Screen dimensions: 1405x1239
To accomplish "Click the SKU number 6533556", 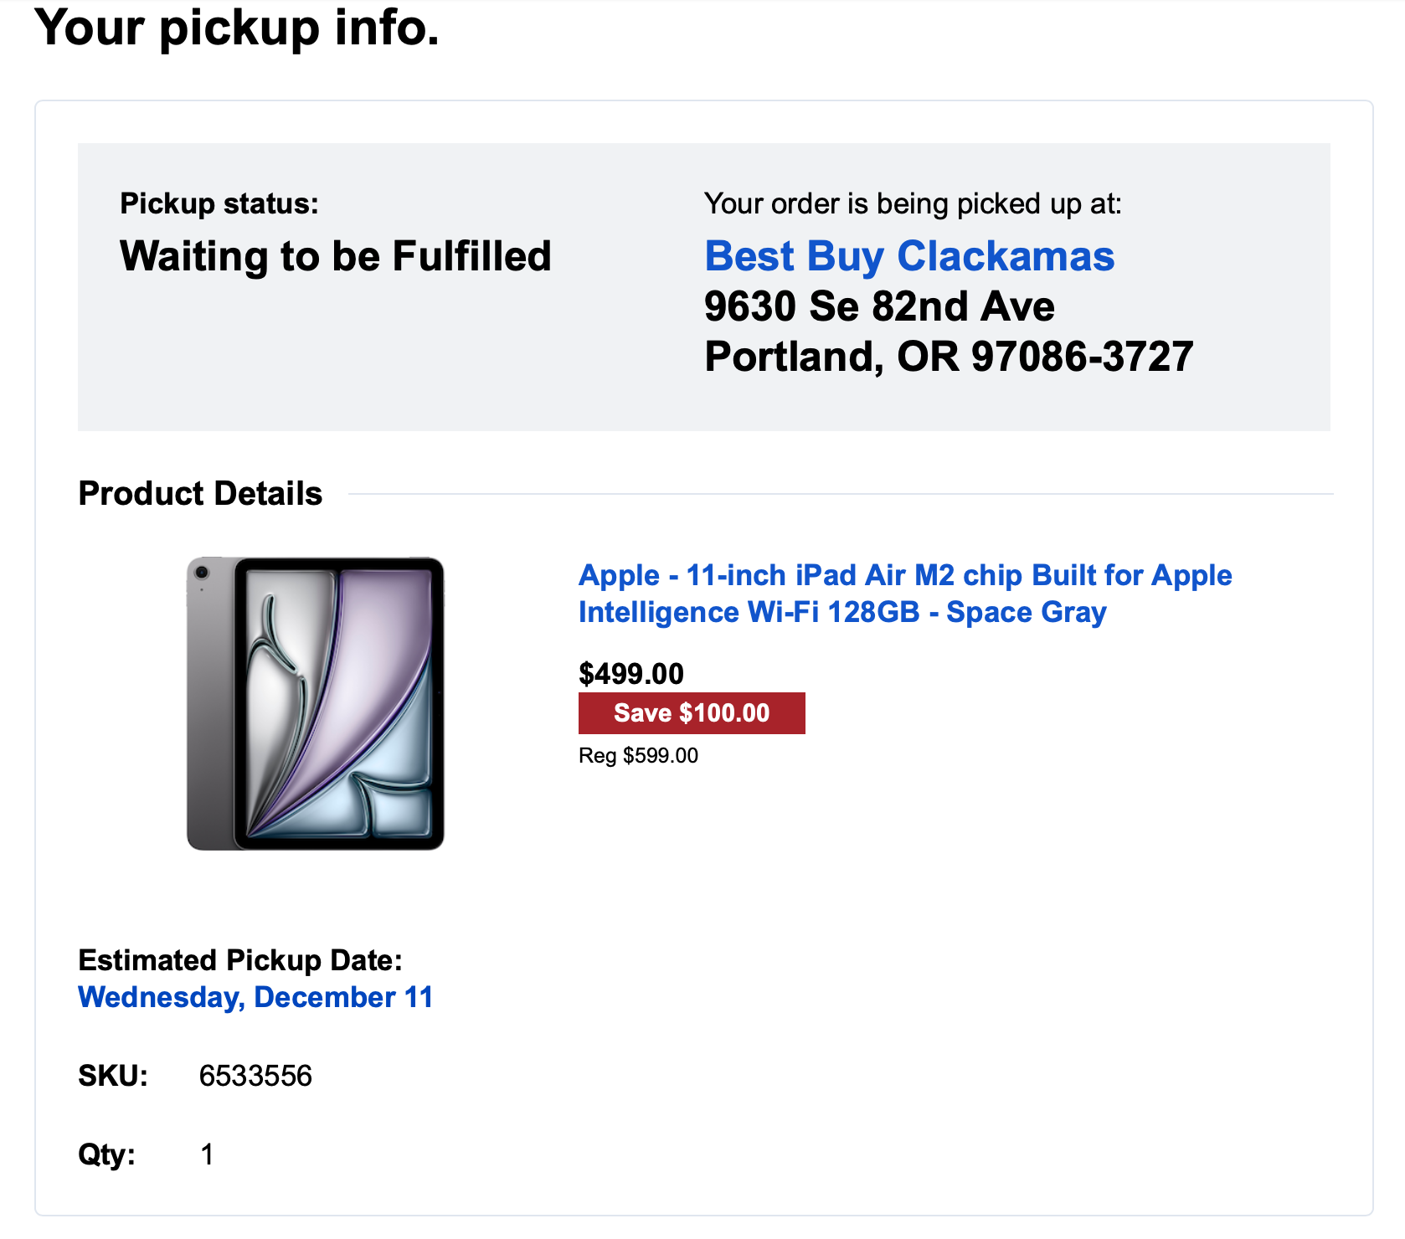I will (x=255, y=1076).
